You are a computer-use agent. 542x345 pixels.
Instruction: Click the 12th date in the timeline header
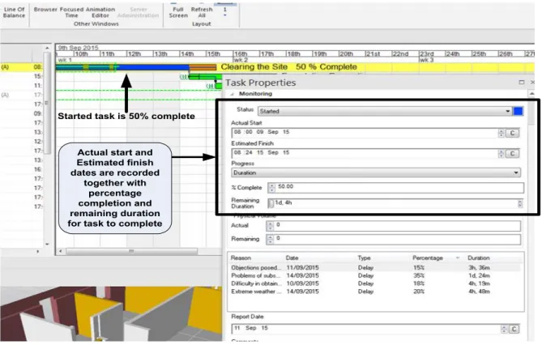pos(134,54)
